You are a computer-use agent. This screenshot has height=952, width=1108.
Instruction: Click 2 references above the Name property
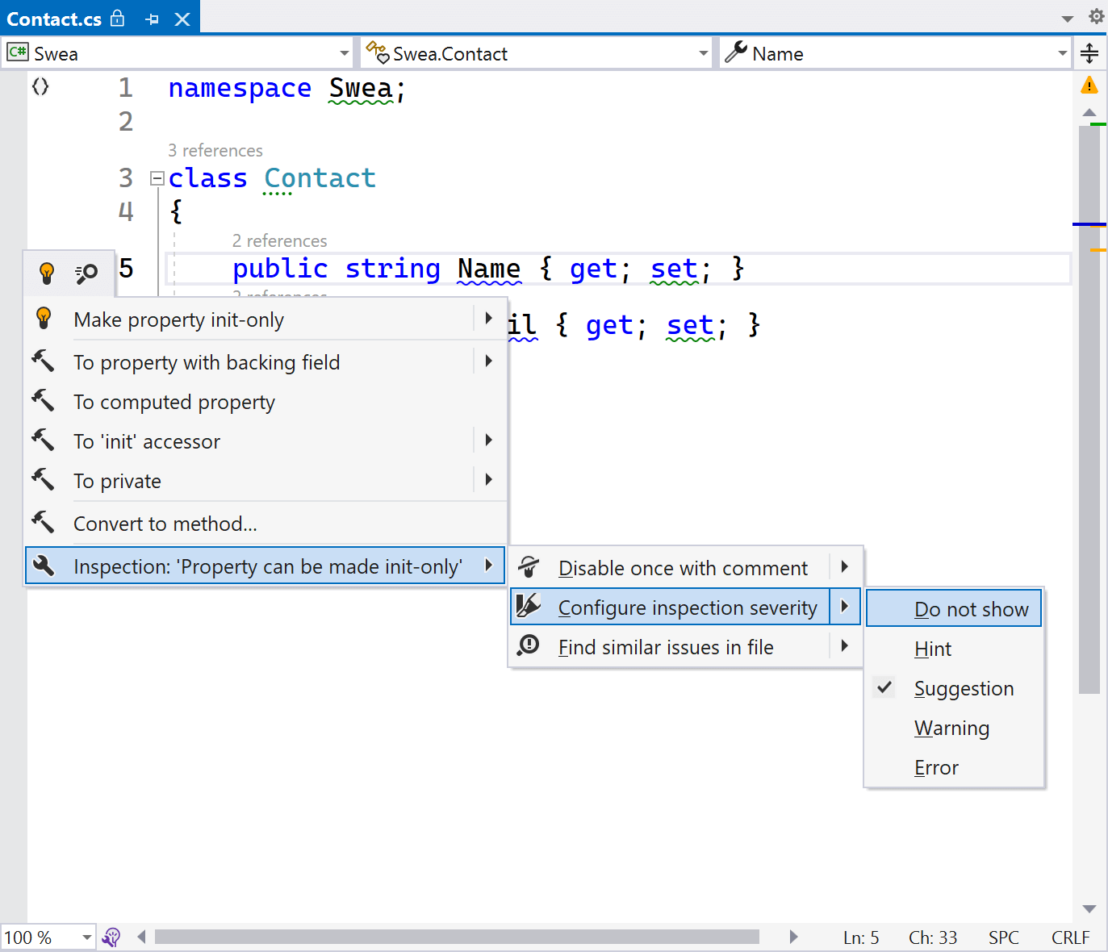[279, 240]
